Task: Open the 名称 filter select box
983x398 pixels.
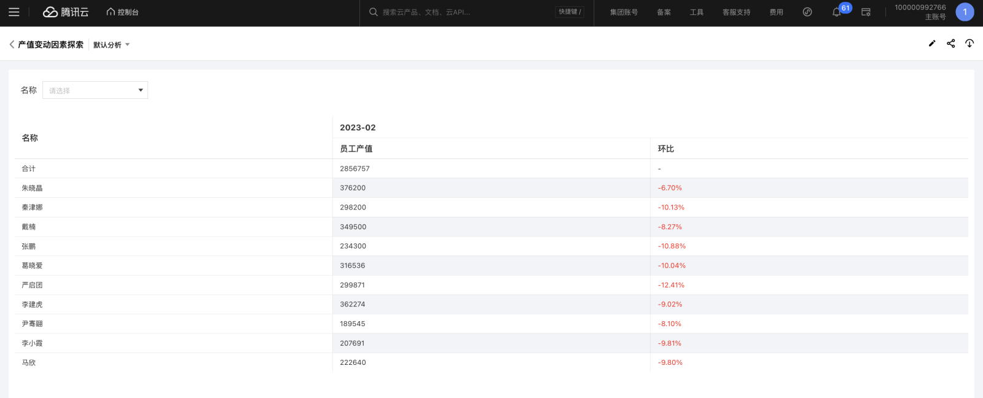Action: pyautogui.click(x=95, y=90)
